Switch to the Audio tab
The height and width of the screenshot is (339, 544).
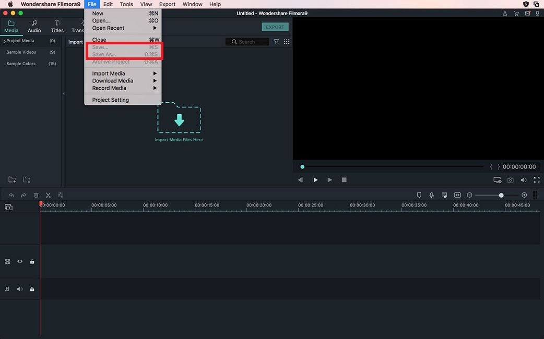click(34, 27)
